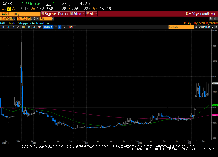Image resolution: width=218 pixels, height=157 pixels.
Task: Expand chart type options arrow
Action: click(x=64, y=27)
